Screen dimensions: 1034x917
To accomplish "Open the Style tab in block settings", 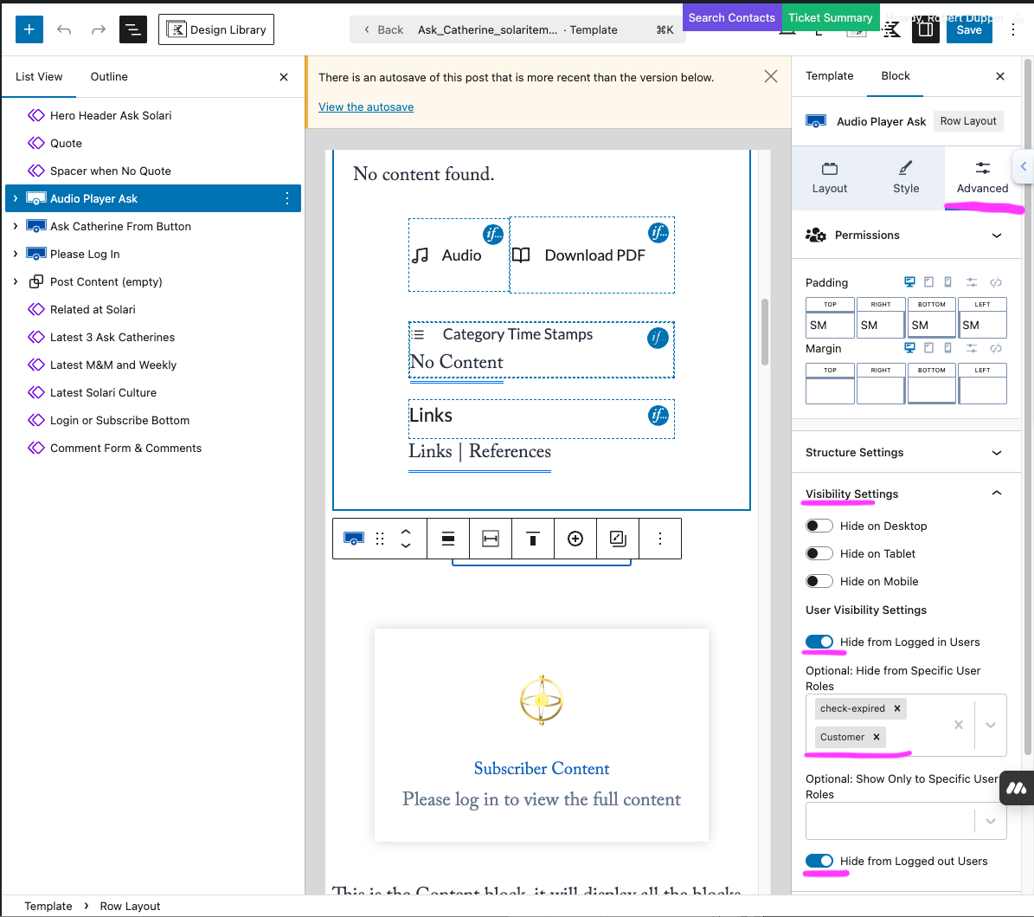I will (906, 178).
